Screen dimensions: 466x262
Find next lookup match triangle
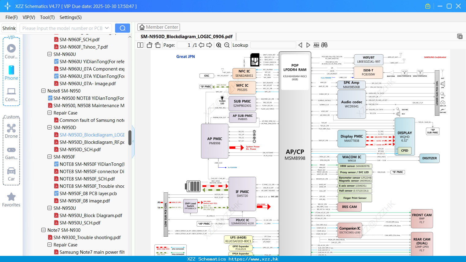(x=308, y=45)
